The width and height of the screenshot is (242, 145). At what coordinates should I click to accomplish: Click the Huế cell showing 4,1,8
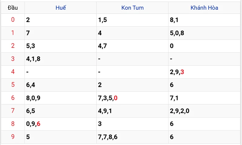click(x=33, y=59)
